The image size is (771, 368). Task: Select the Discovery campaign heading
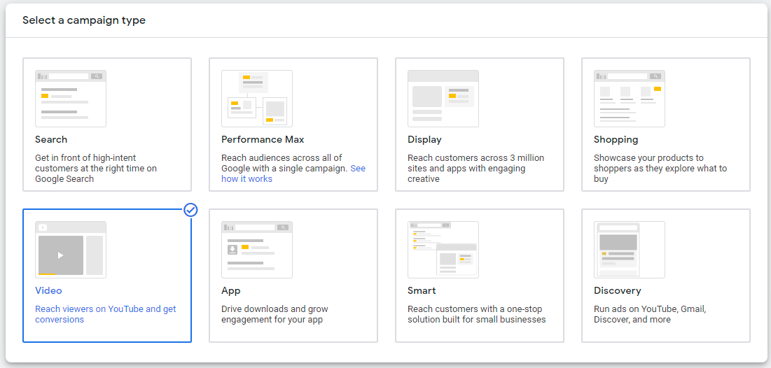tap(617, 291)
